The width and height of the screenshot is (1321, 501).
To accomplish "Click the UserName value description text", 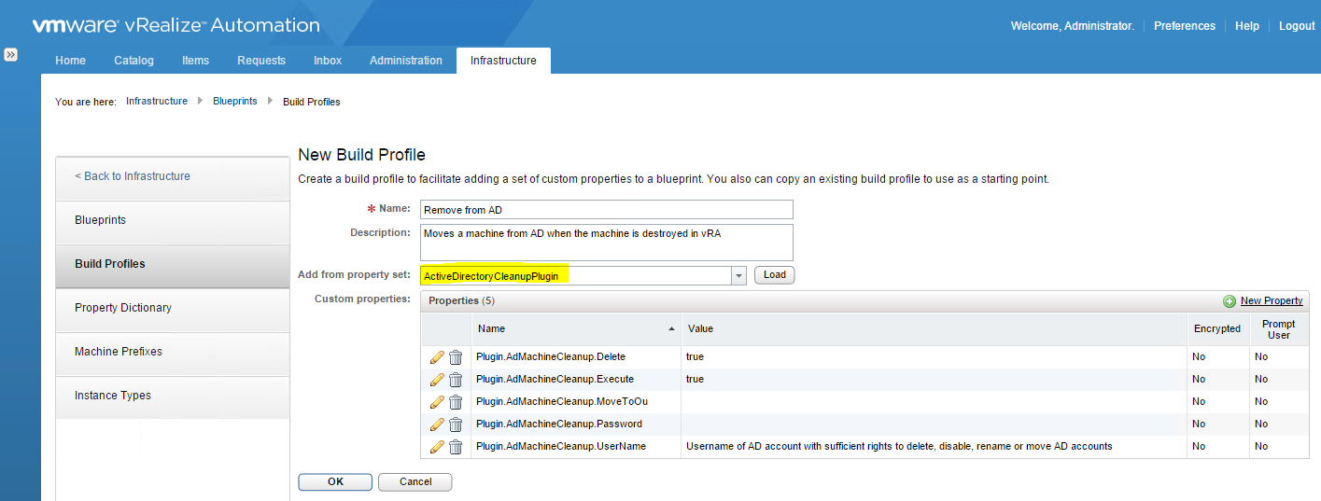I will click(899, 446).
